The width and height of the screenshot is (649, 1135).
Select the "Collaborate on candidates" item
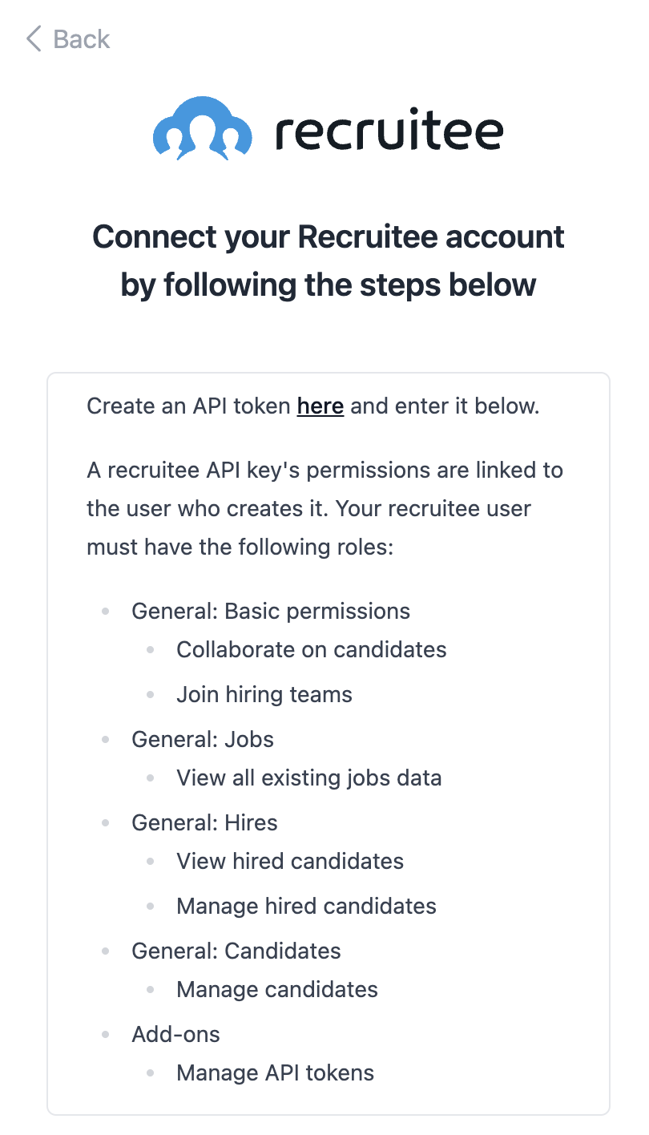coord(312,649)
